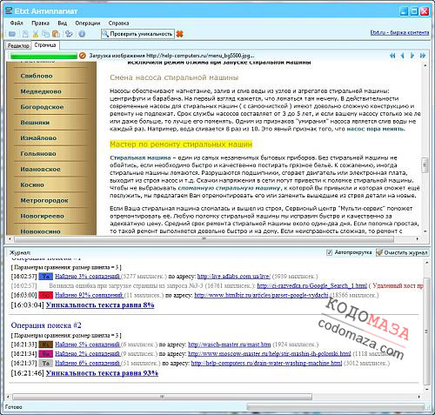Jump to the first match arrow
This screenshot has height=415, width=435.
(392, 56)
